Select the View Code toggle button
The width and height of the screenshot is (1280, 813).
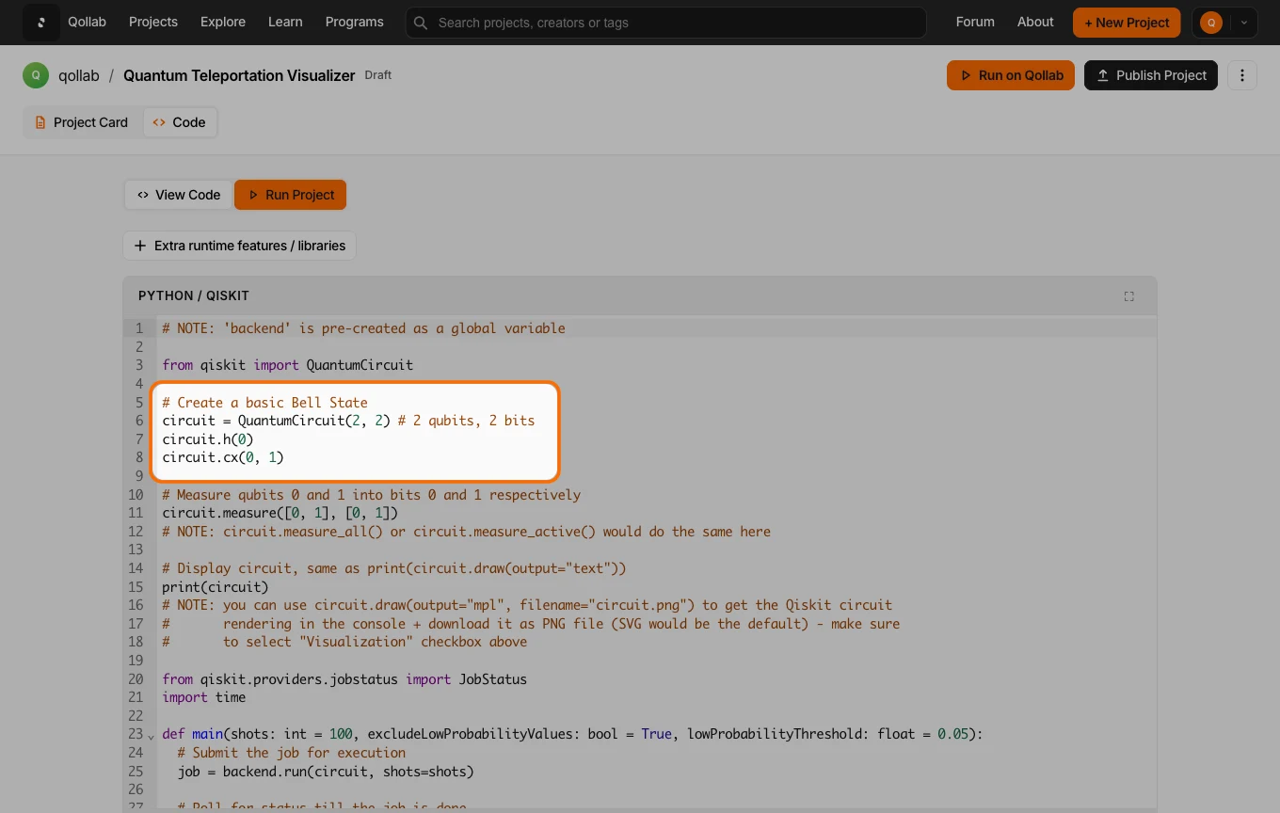click(179, 195)
